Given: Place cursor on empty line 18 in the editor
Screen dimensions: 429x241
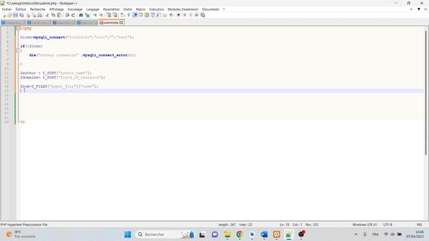Looking at the screenshot, I should point(222,104).
